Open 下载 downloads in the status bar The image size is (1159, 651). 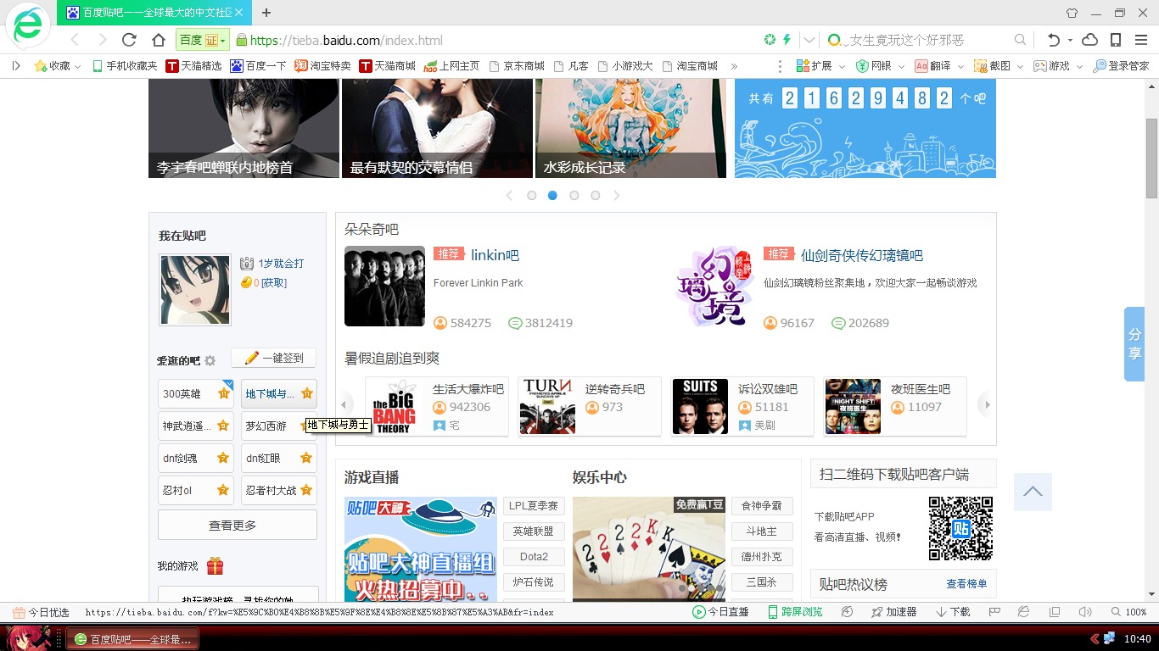pyautogui.click(x=953, y=612)
